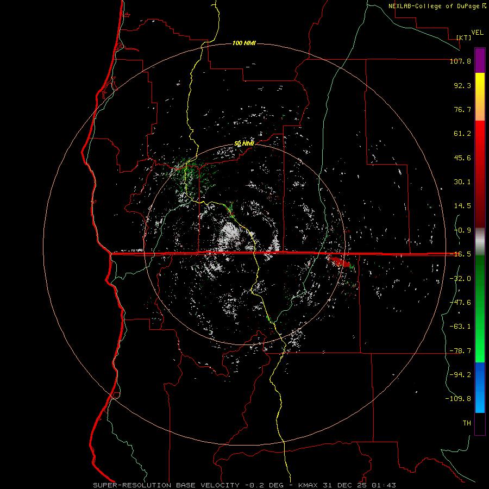Click the [KT] units label
The width and height of the screenshot is (489, 489).
(x=464, y=37)
